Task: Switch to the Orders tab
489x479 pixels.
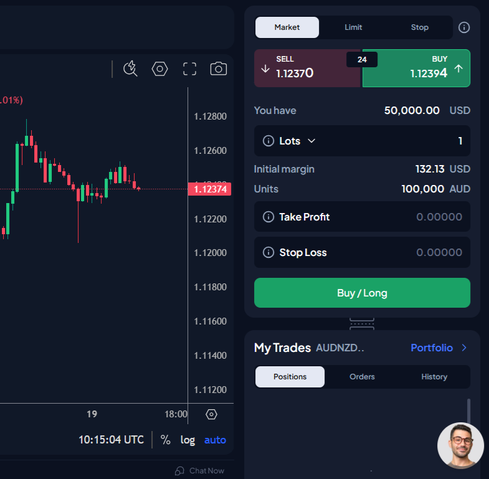Action: click(362, 377)
